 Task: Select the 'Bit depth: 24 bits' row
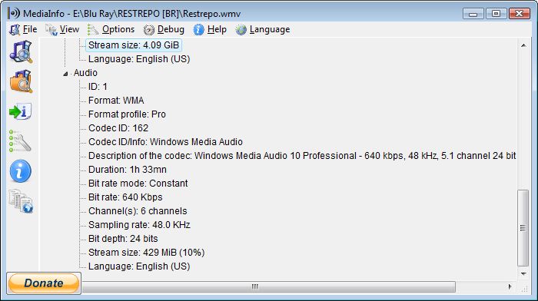[x=123, y=239]
